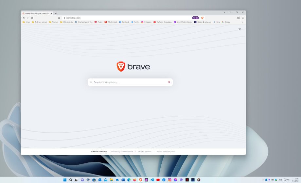301x183 pixels.
Task: Open OneDrive from the taskbar
Action: pos(117,180)
